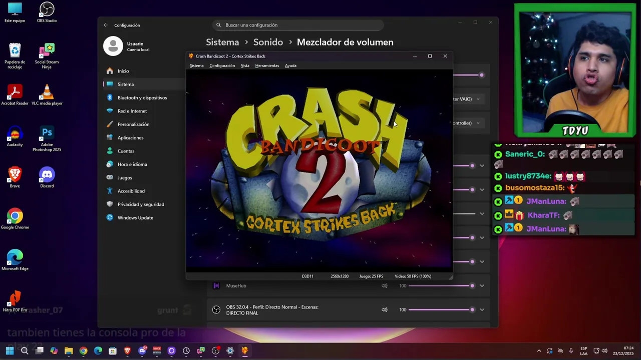Click the microphone icon in system tray
The height and width of the screenshot is (360, 641).
click(x=571, y=350)
